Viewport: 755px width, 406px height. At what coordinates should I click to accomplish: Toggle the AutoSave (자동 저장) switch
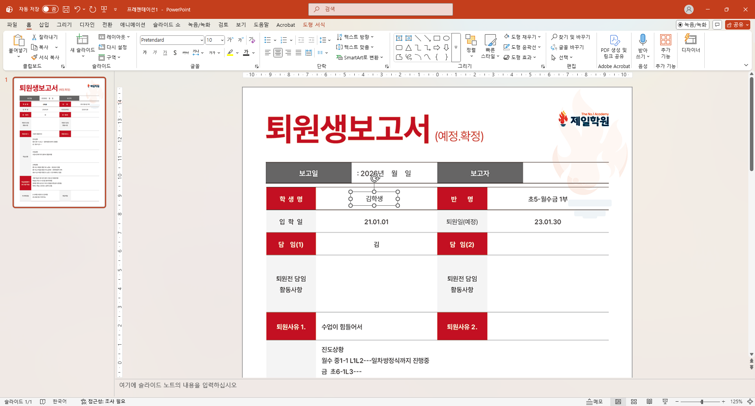point(50,9)
